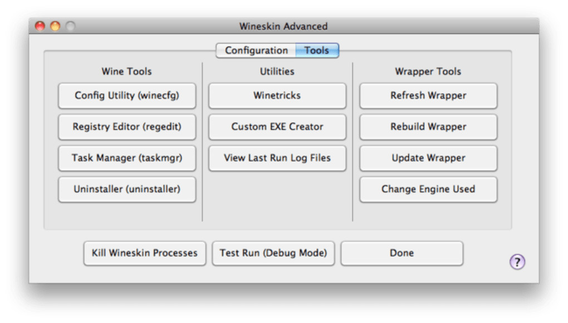Minimize the window with the yellow button
This screenshot has height=323, width=568.
[55, 26]
